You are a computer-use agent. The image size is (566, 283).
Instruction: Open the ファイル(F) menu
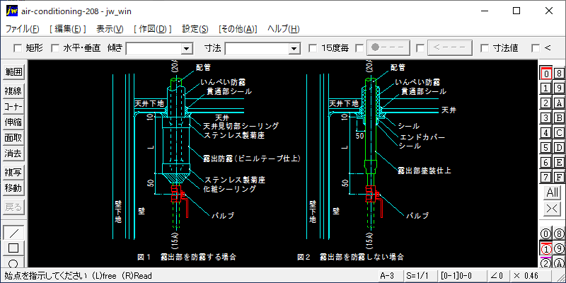click(x=23, y=29)
